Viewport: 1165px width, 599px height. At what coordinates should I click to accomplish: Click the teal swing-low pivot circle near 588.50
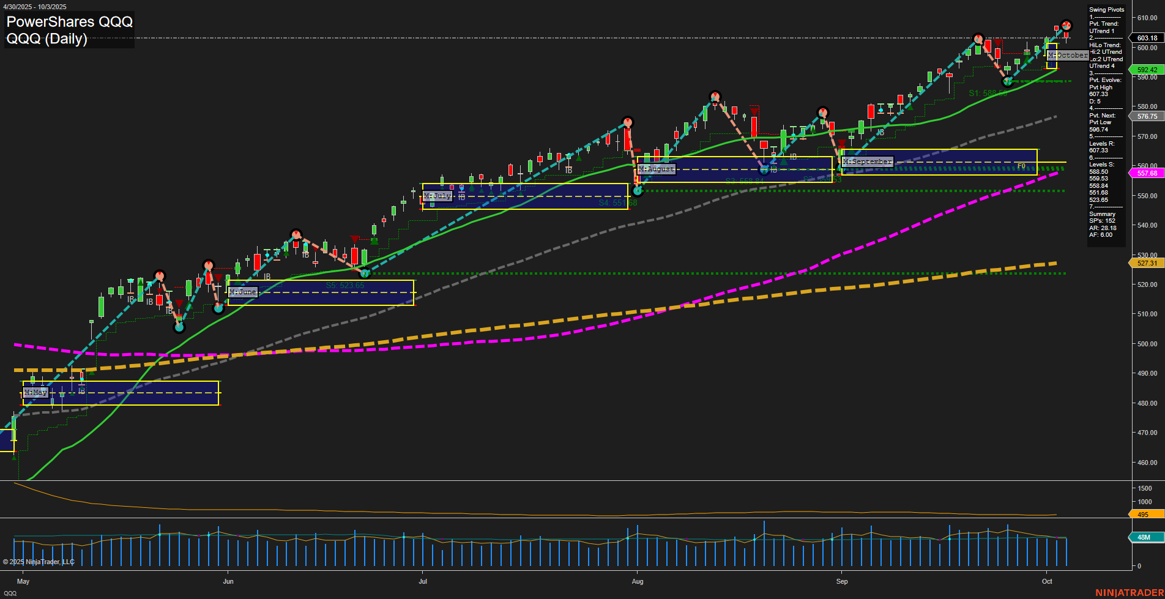pyautogui.click(x=1007, y=81)
